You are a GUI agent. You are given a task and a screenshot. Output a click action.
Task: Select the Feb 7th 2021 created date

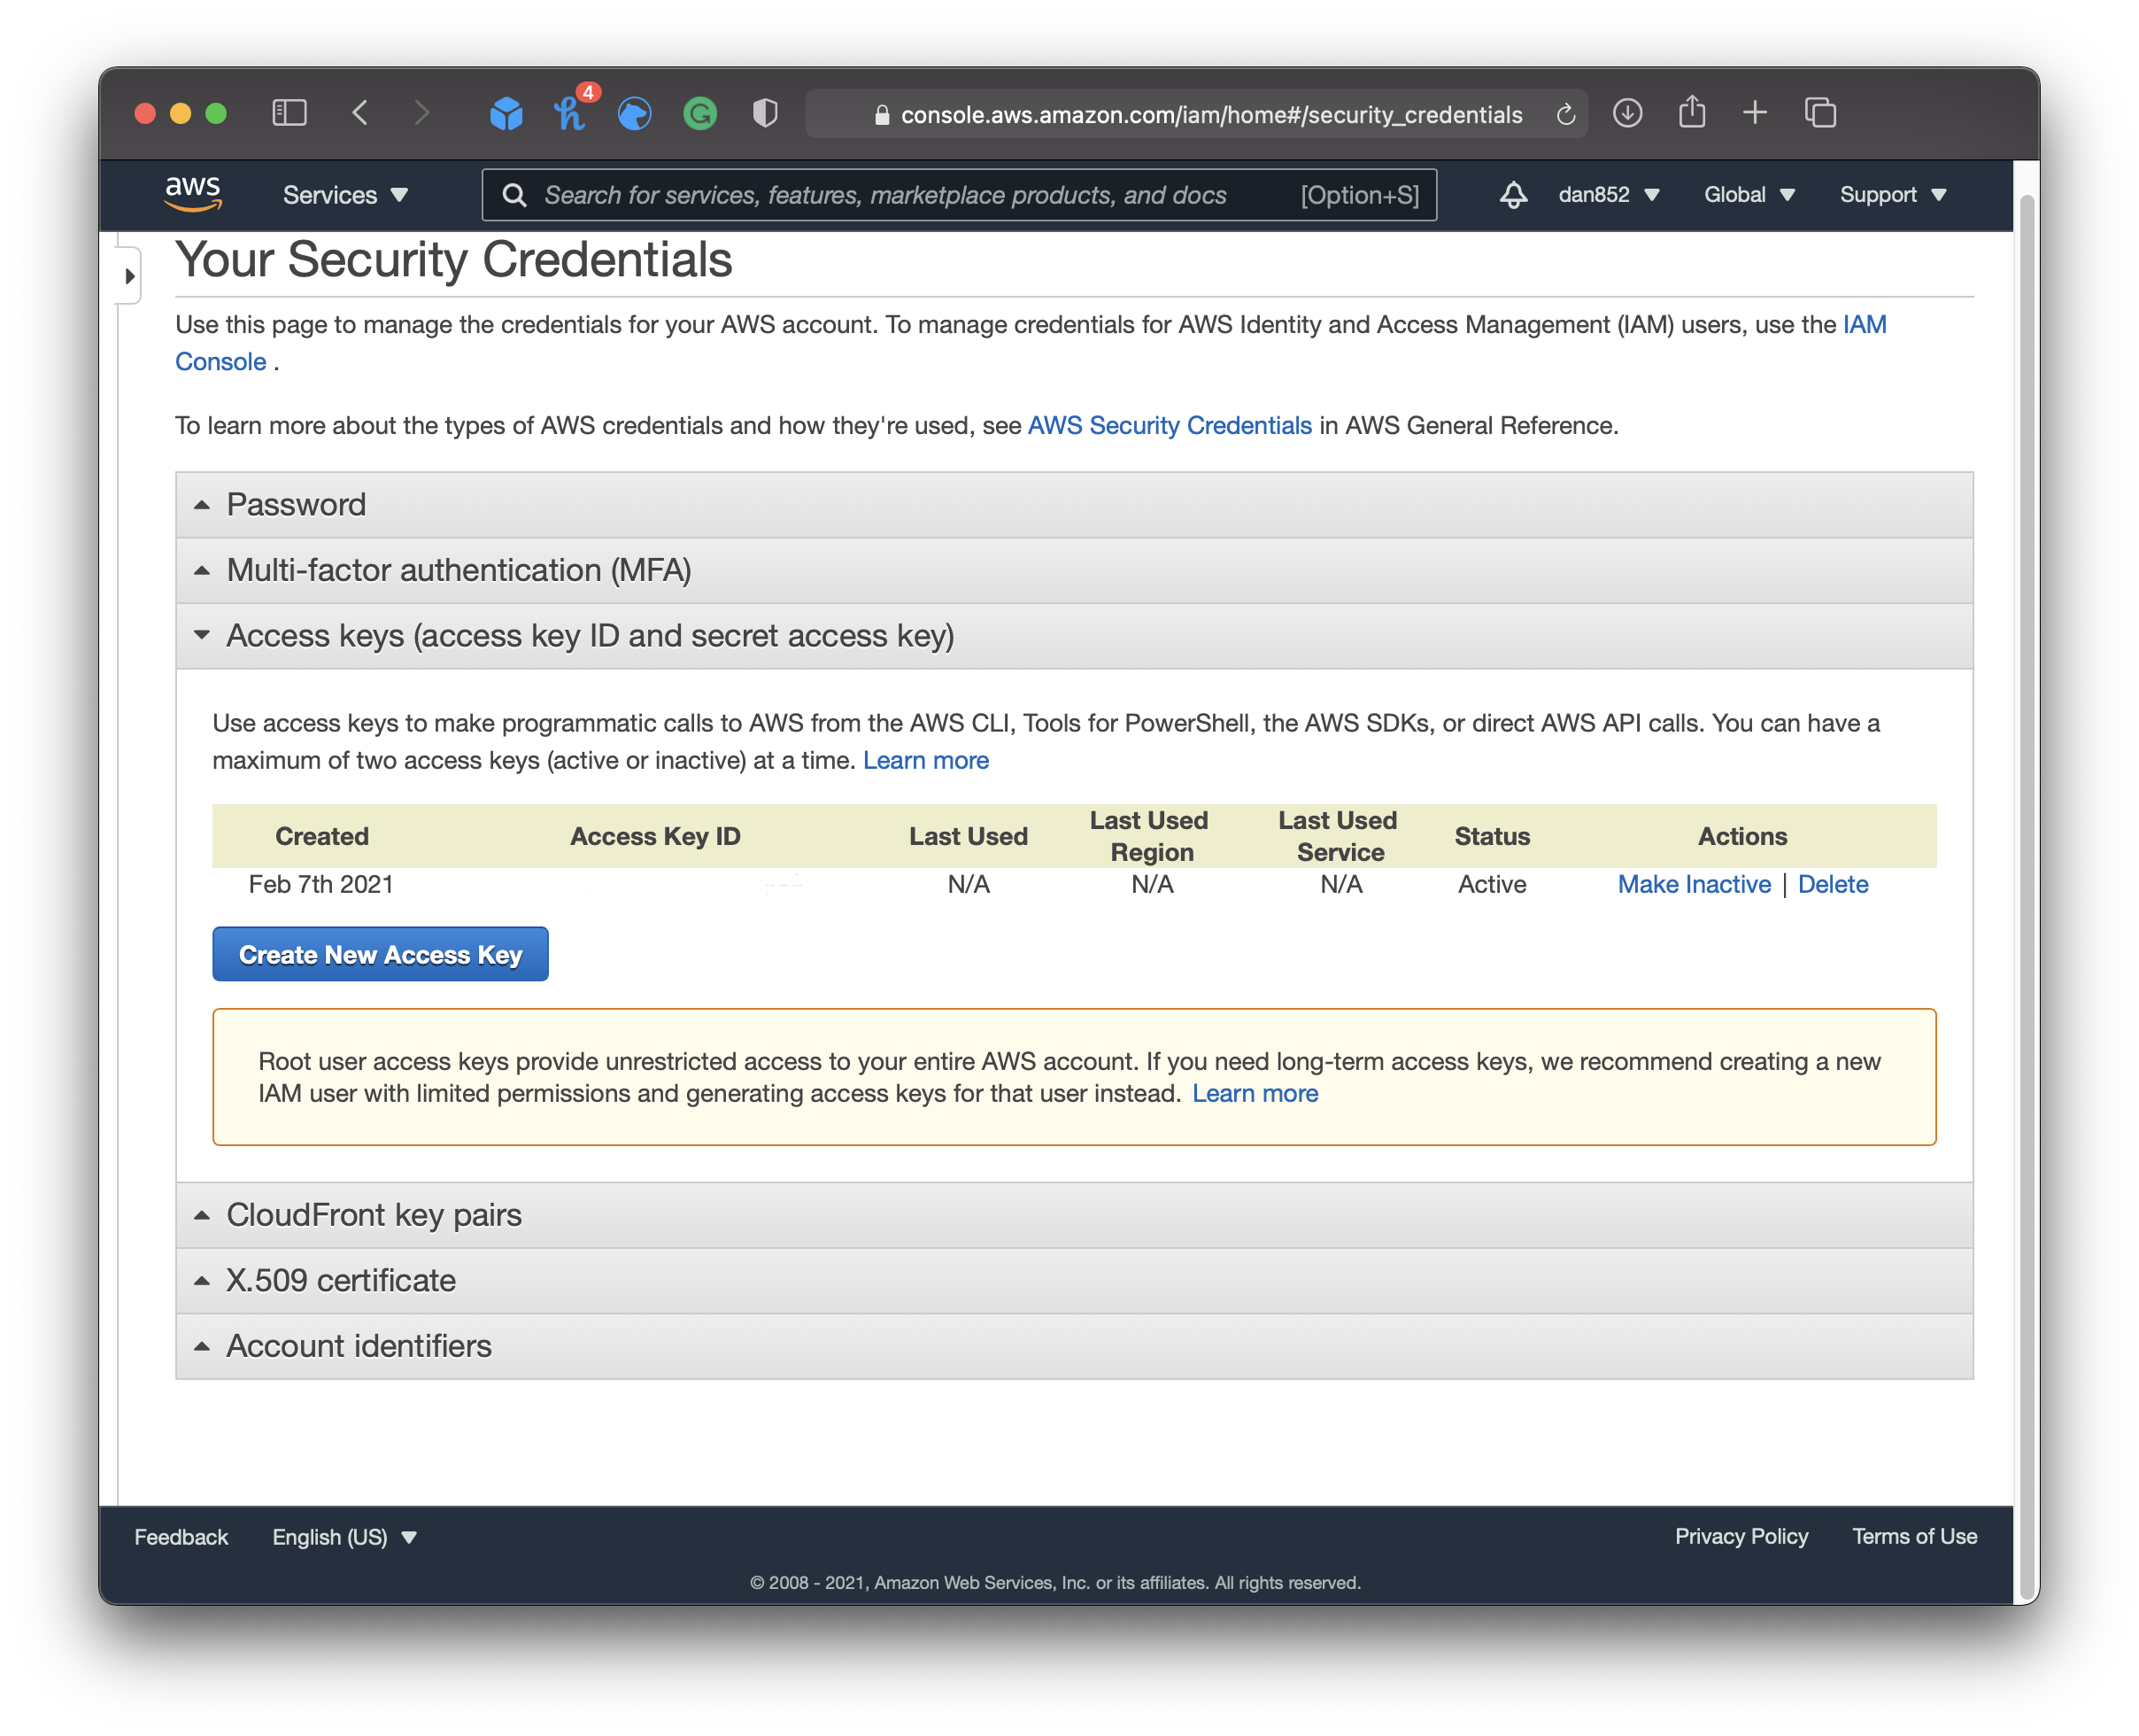coord(320,885)
